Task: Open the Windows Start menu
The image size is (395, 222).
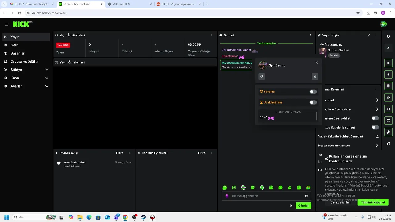Action: [x=6, y=217]
